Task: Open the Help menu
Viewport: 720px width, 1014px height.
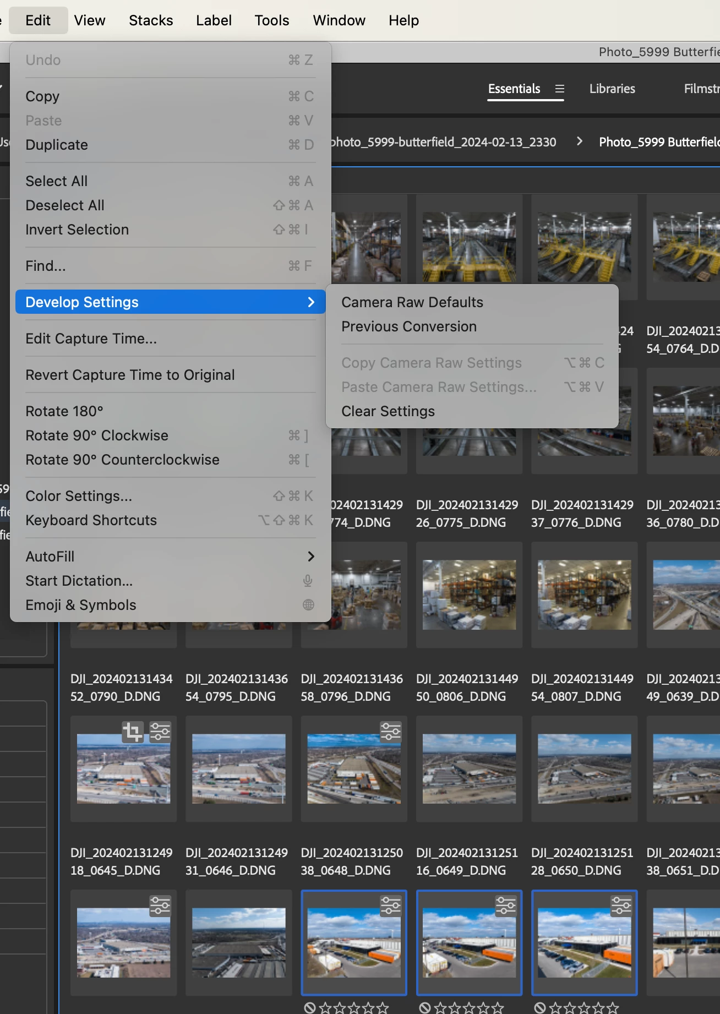Action: 403,20
